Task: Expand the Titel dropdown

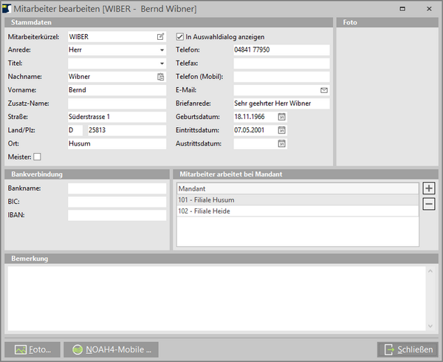Action: (162, 63)
